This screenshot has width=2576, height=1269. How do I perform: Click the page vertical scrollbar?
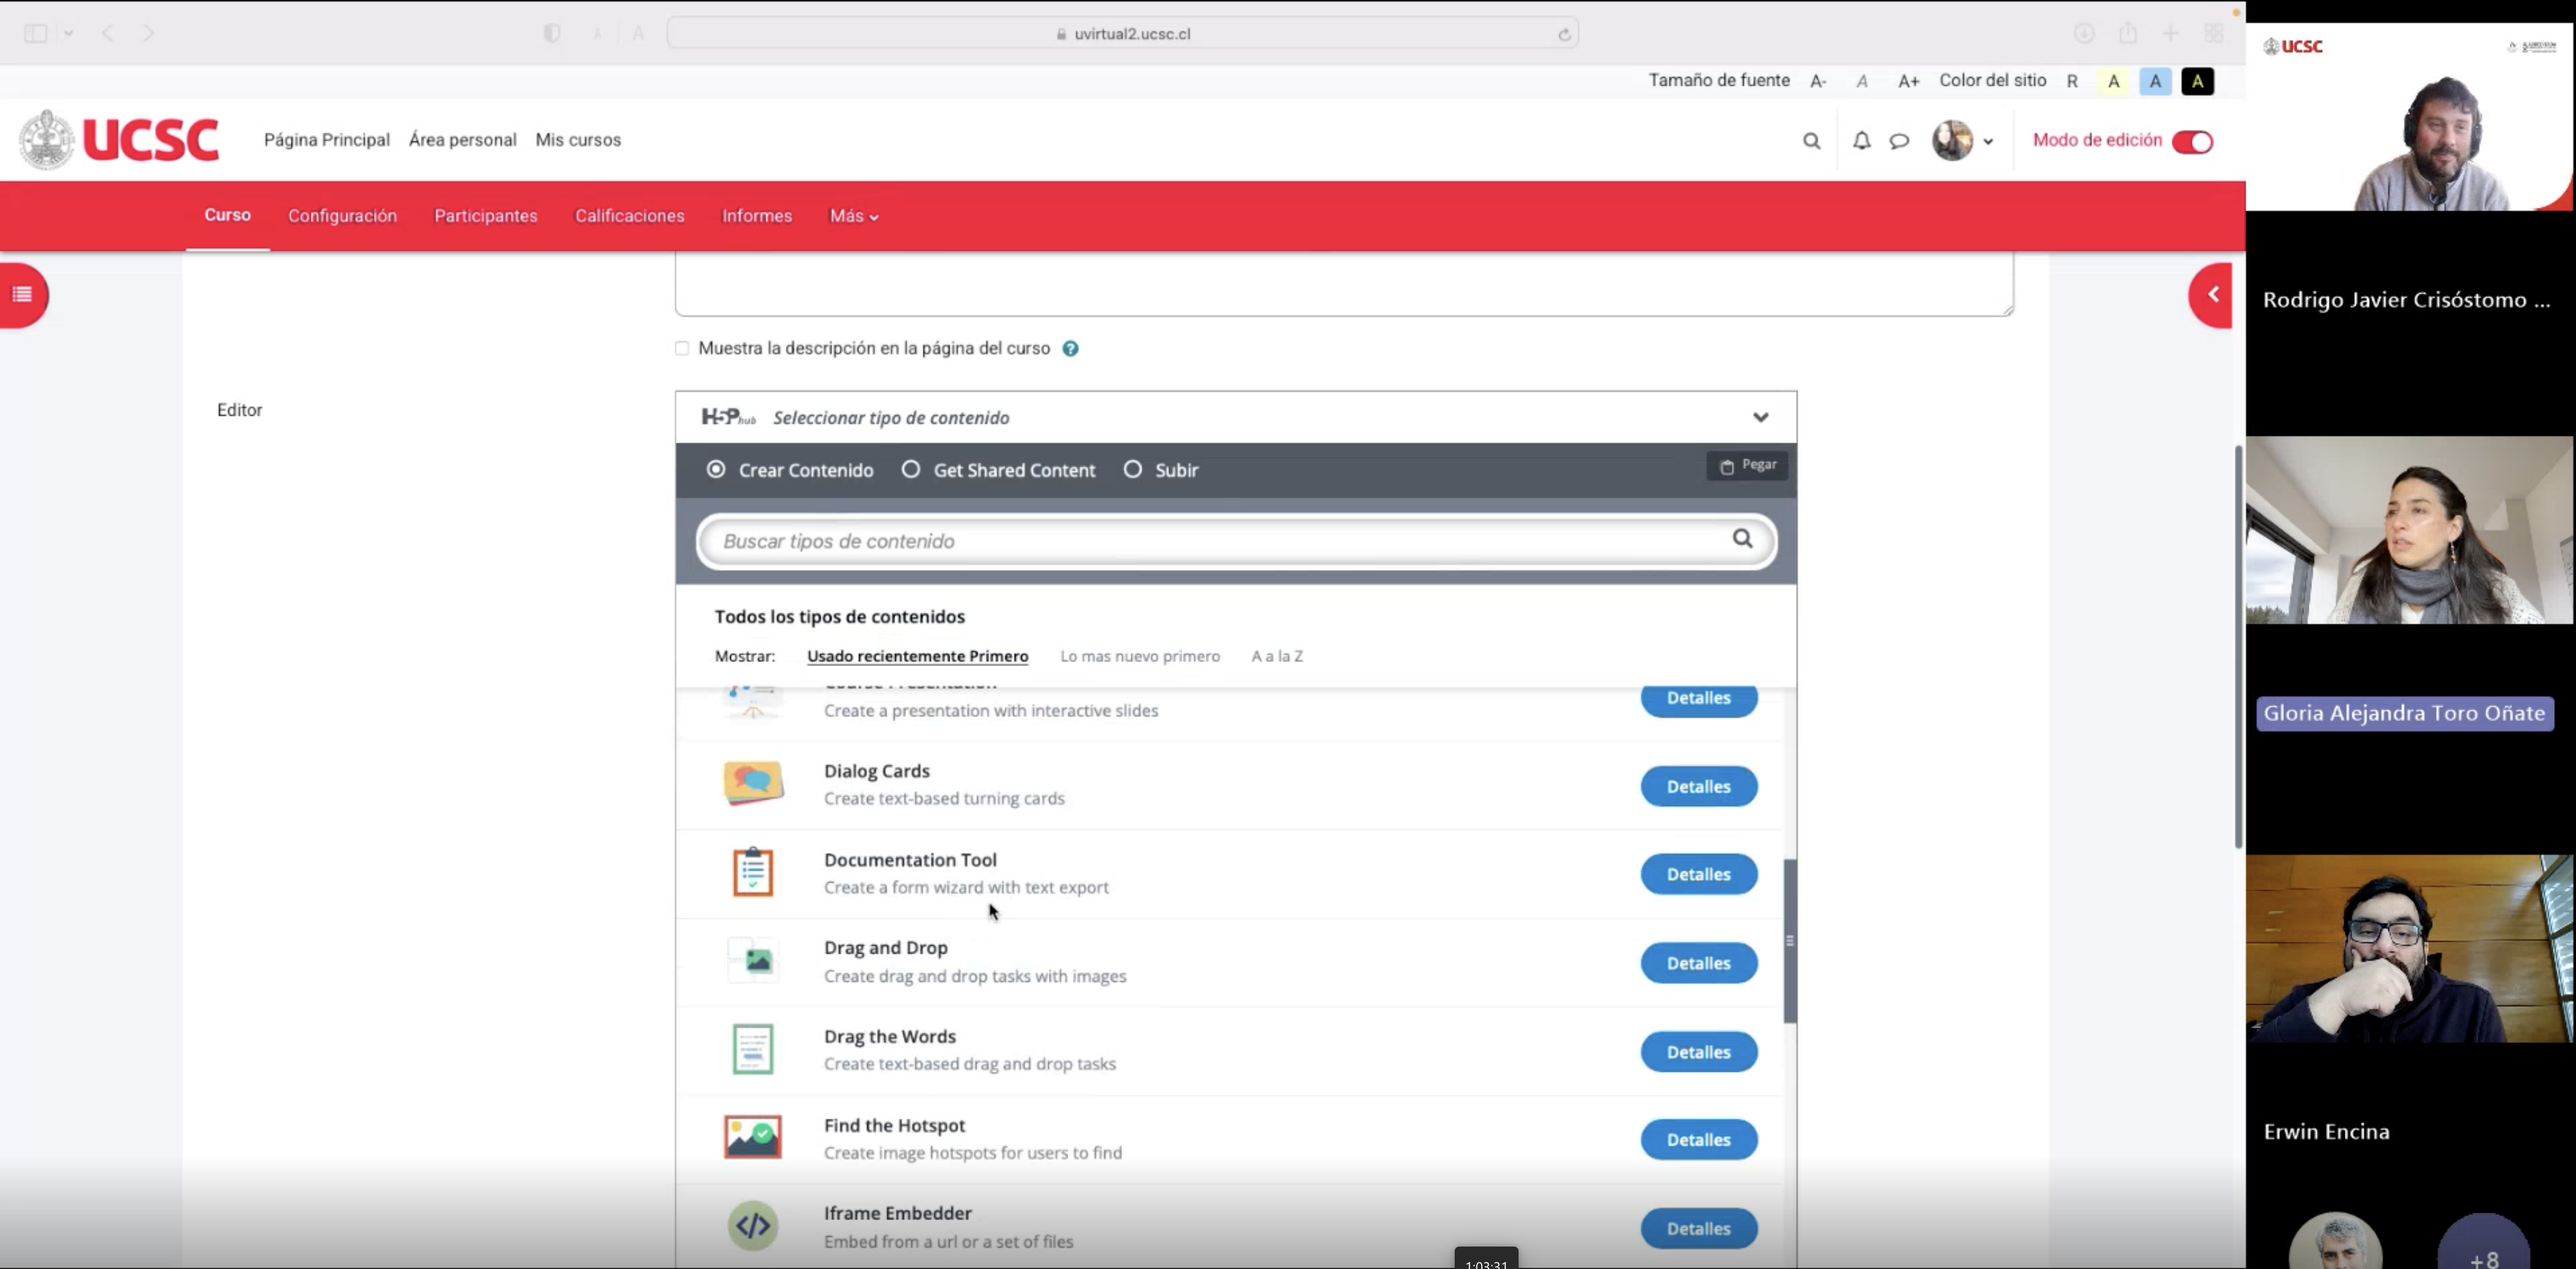coord(2238,647)
